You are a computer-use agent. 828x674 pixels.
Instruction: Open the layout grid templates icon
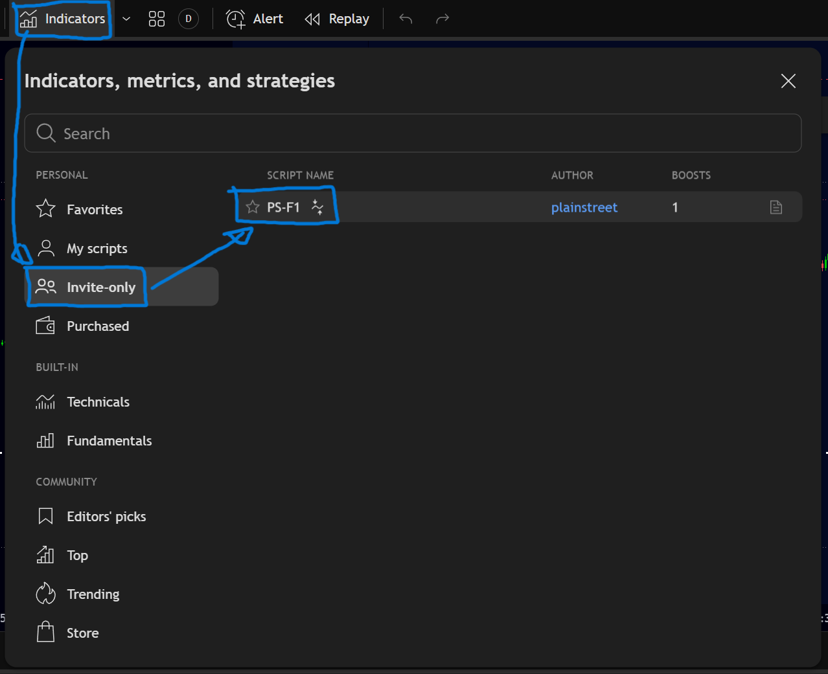157,19
